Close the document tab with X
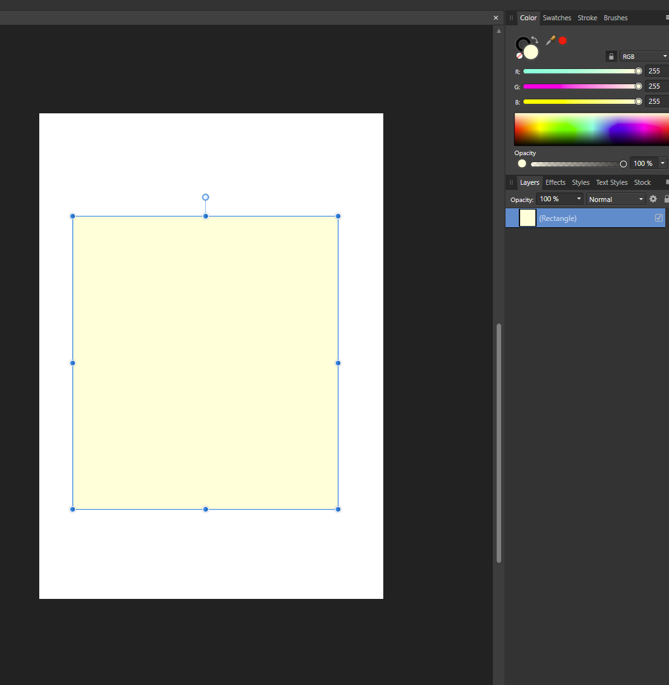 496,18
